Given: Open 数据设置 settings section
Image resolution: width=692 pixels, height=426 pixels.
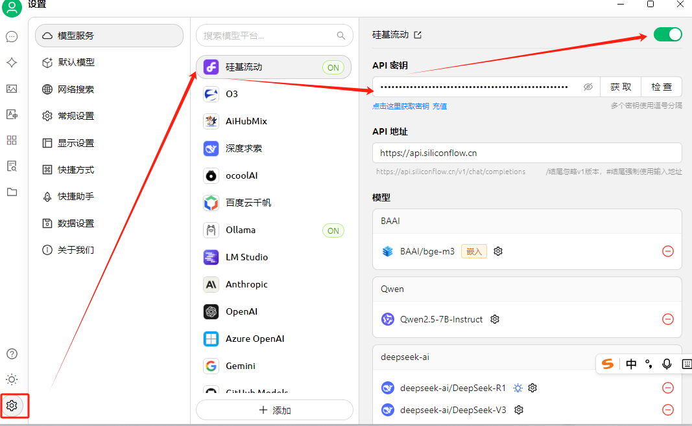Looking at the screenshot, I should [109, 223].
